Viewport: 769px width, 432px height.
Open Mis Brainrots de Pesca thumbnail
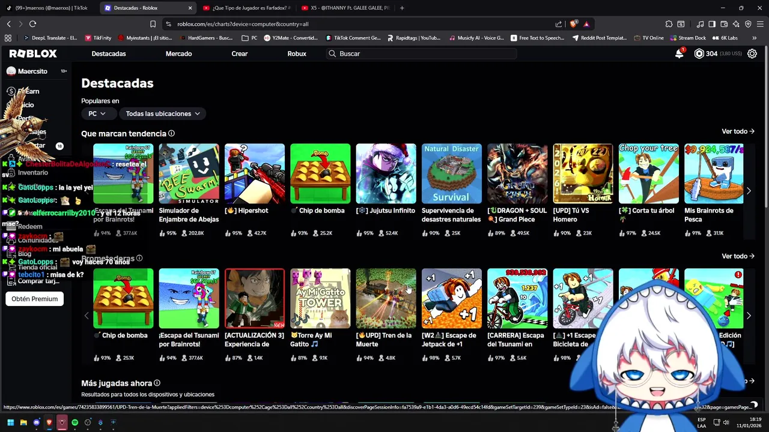point(714,173)
